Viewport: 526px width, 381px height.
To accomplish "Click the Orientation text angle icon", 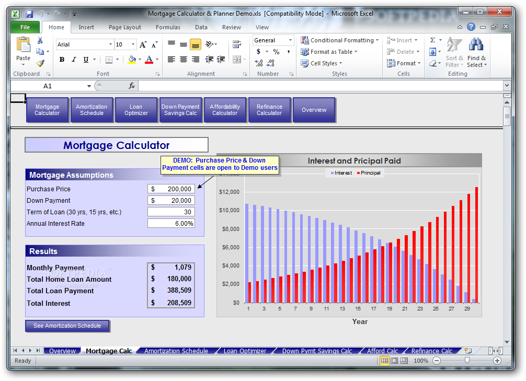I will (209, 44).
